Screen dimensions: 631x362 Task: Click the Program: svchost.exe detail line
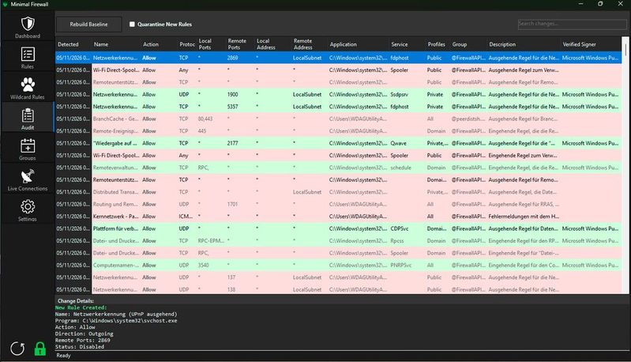116,321
